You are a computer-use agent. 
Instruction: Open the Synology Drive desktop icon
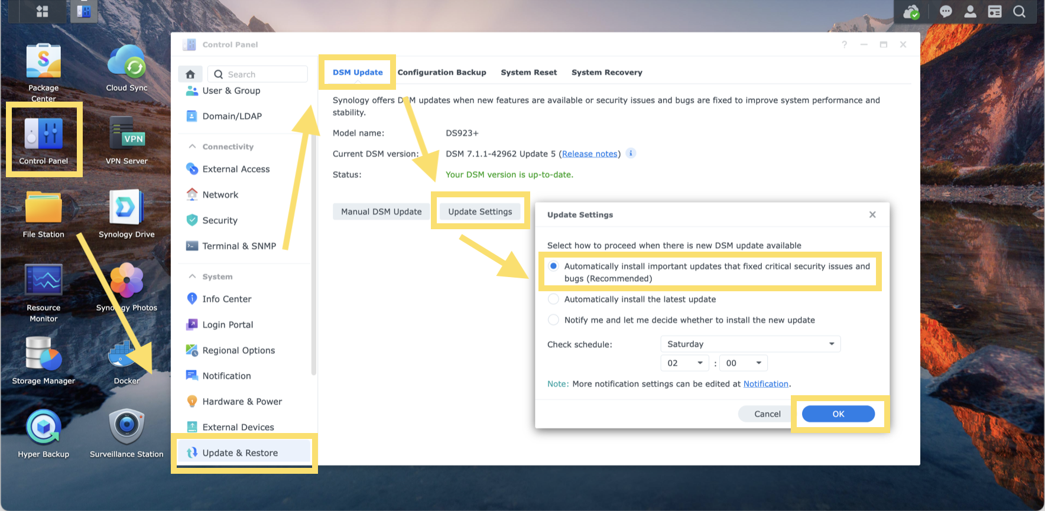pos(126,207)
